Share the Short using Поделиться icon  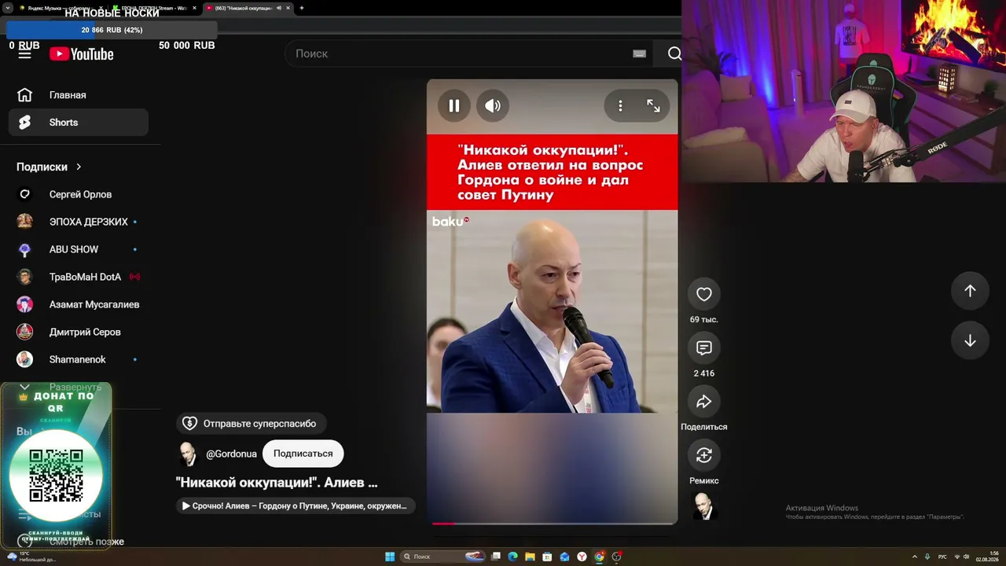coord(704,401)
